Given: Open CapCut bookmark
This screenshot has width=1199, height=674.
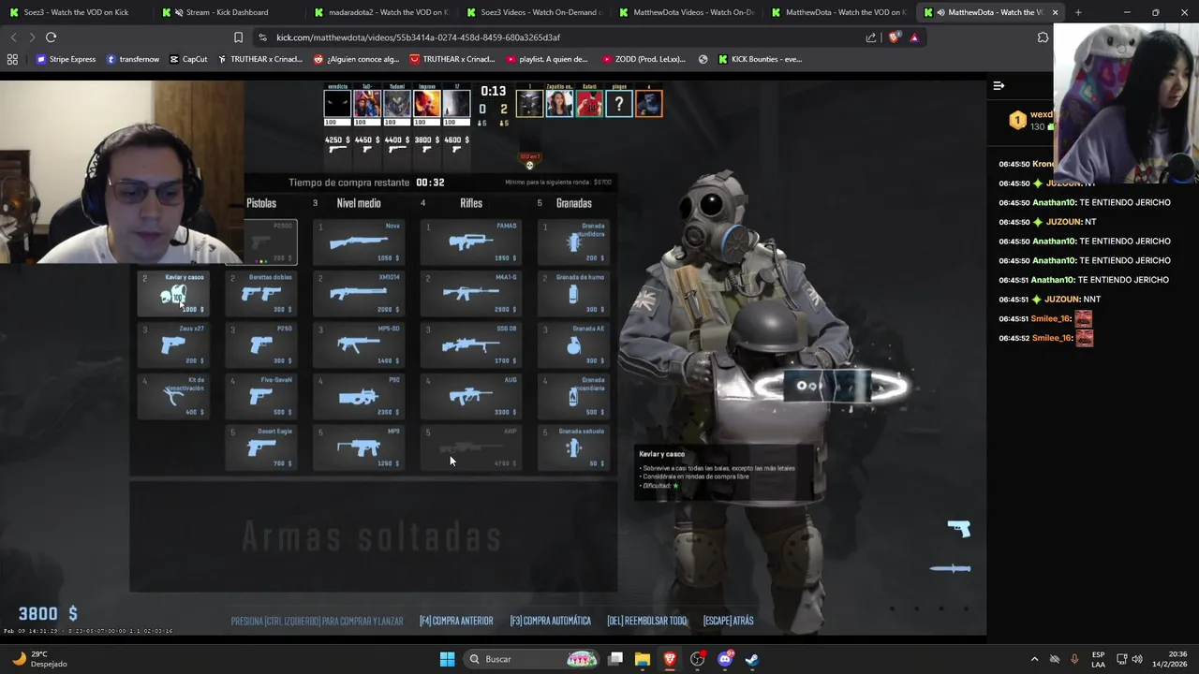Looking at the screenshot, I should [x=188, y=59].
